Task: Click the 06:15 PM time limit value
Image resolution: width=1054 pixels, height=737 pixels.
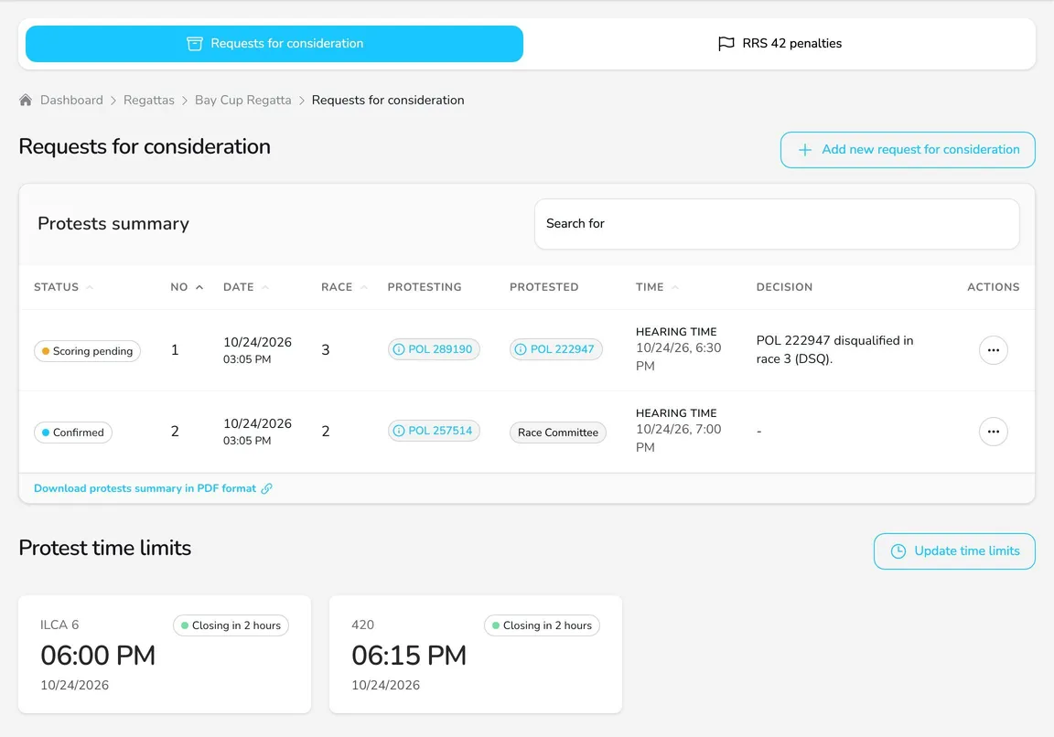Action: coord(409,655)
